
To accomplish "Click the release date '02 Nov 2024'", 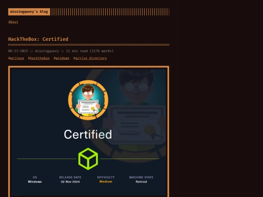I will click(70, 182).
